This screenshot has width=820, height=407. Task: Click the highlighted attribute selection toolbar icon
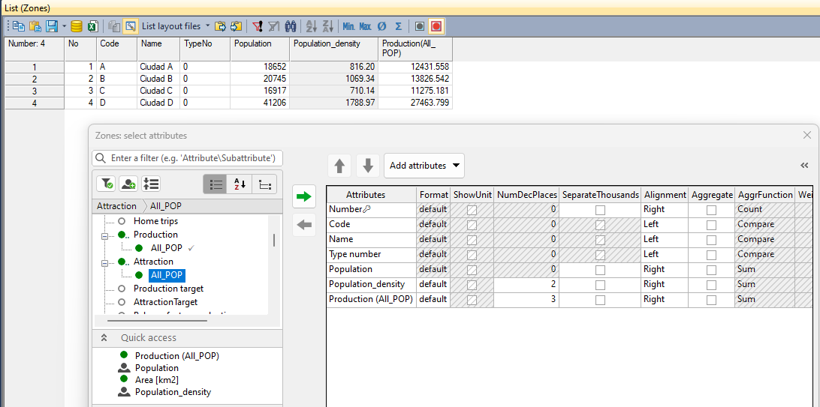131,26
